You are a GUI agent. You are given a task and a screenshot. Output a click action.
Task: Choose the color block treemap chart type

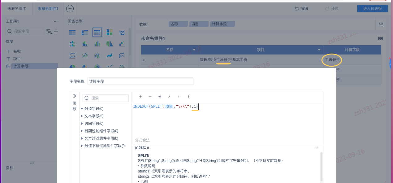point(110,32)
